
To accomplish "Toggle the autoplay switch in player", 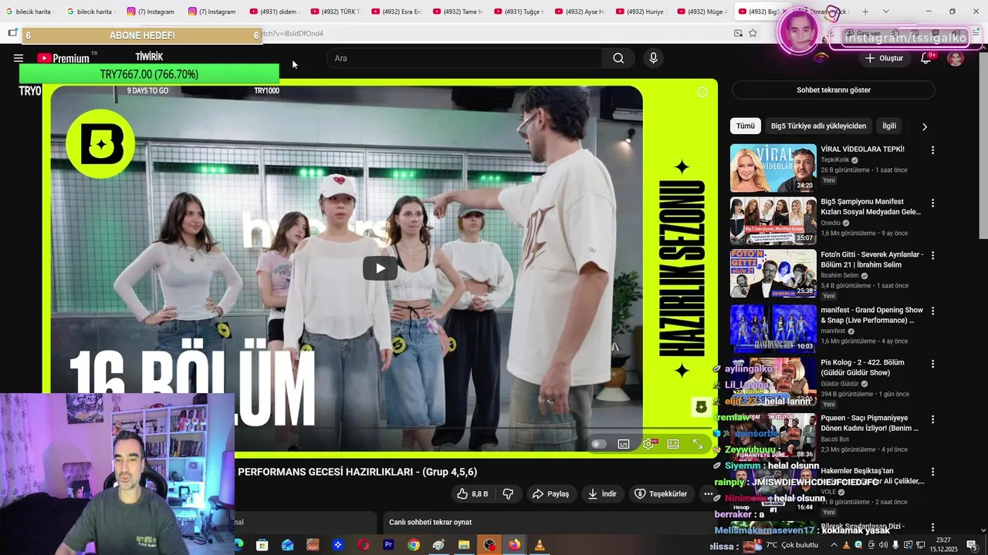I will tap(598, 444).
